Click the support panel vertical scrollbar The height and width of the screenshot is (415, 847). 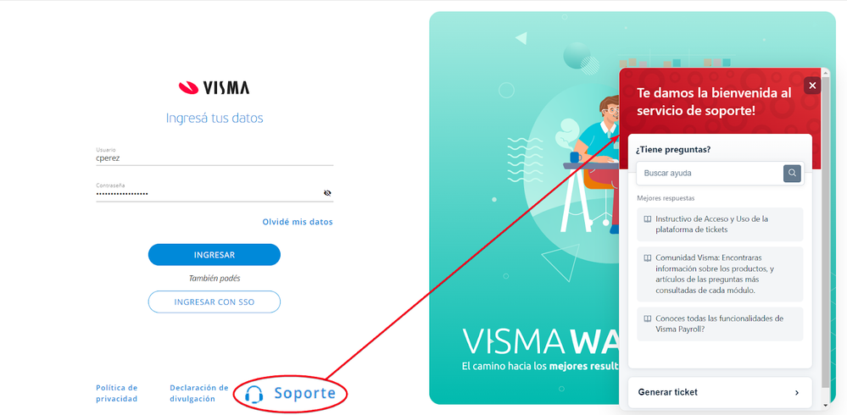point(825,232)
